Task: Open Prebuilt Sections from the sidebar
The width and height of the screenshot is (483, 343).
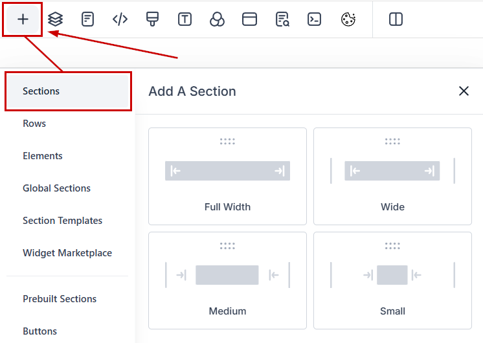Action: 60,299
